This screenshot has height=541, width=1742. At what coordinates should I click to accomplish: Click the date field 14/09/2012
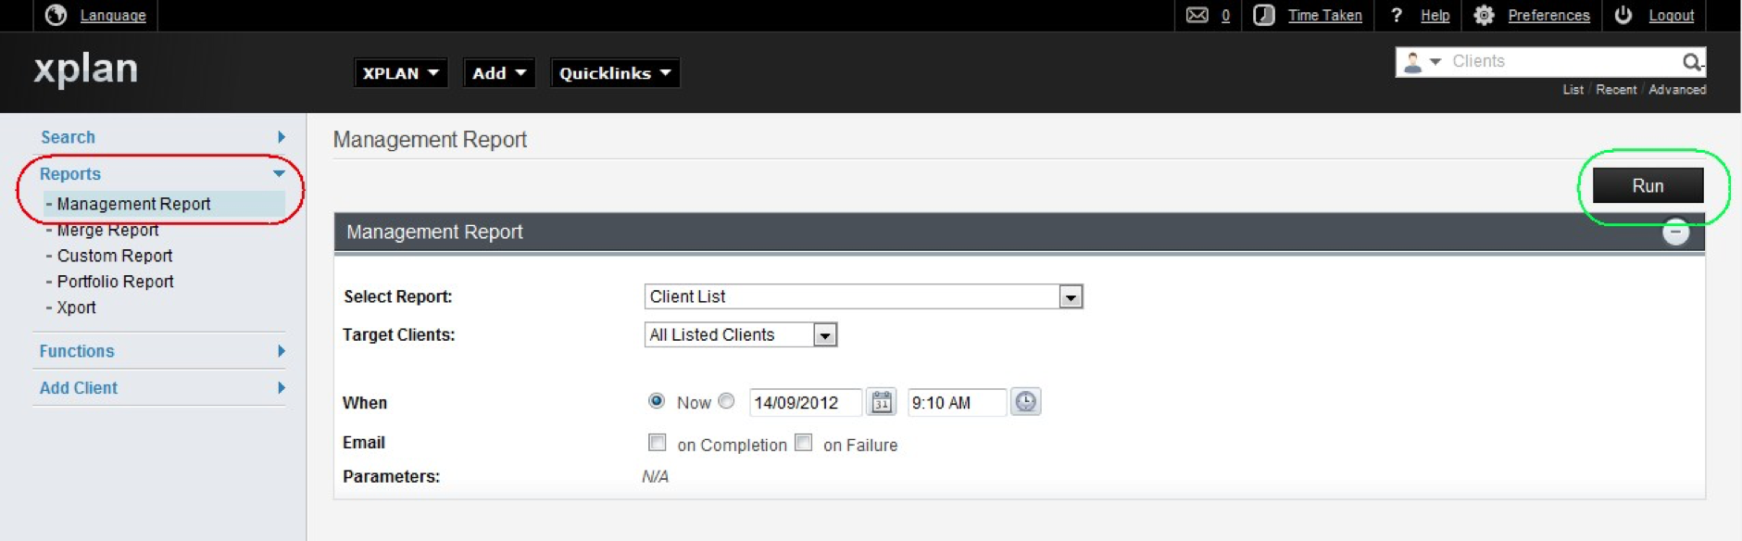[805, 402]
